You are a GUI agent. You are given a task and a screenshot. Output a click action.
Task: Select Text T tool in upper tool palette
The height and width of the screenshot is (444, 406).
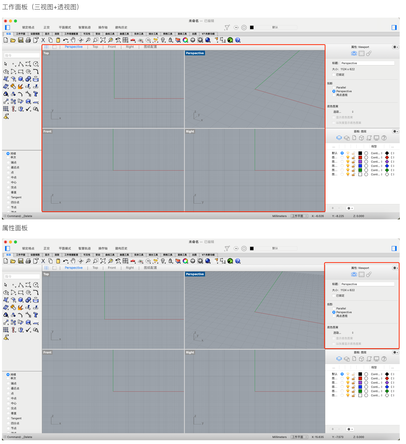(36, 94)
